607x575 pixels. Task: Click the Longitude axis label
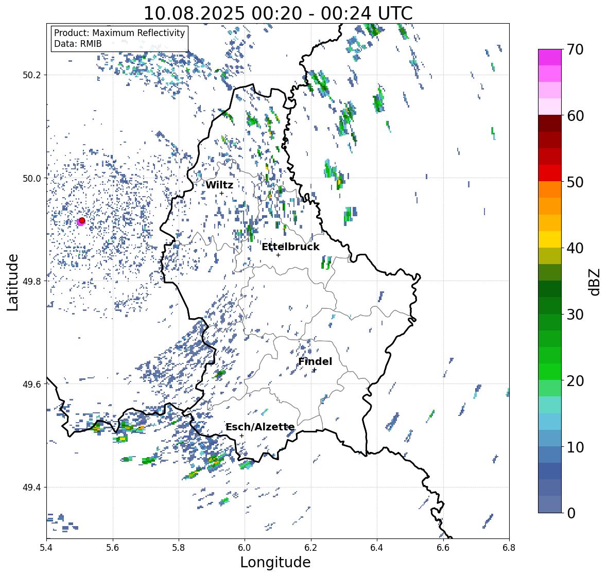point(275,562)
